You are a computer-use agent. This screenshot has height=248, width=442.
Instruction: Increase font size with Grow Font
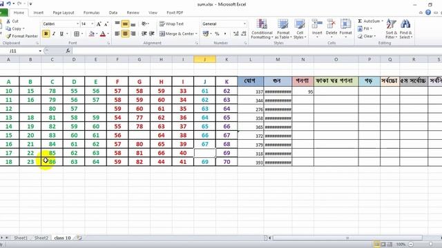click(x=99, y=24)
